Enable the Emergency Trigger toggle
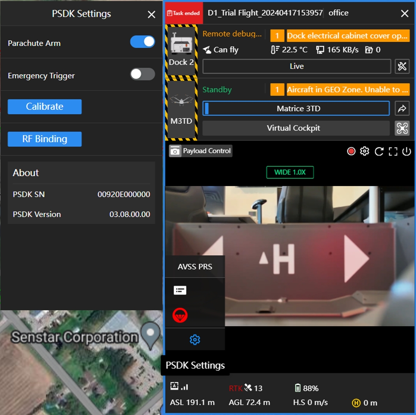 [x=143, y=74]
